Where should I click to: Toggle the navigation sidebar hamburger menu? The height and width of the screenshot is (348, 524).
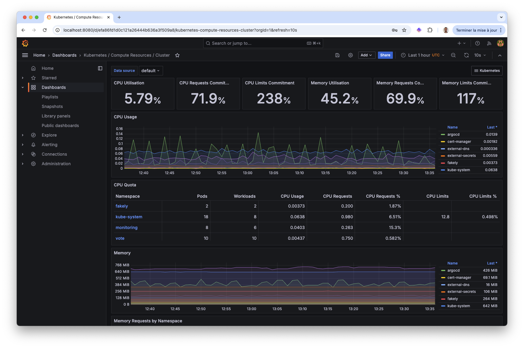[25, 55]
